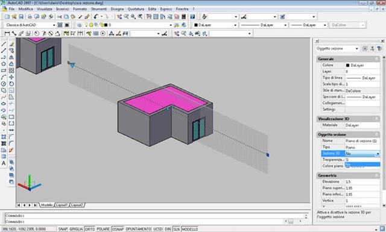Select the Circle draw tool

(4, 84)
